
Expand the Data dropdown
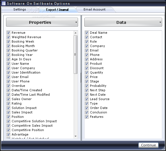pyautogui.click(x=123, y=22)
